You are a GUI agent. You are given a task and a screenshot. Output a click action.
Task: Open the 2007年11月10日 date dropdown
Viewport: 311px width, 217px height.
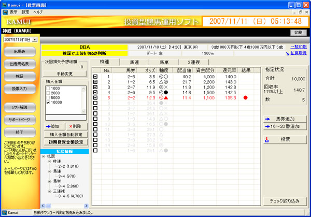(x=34, y=39)
